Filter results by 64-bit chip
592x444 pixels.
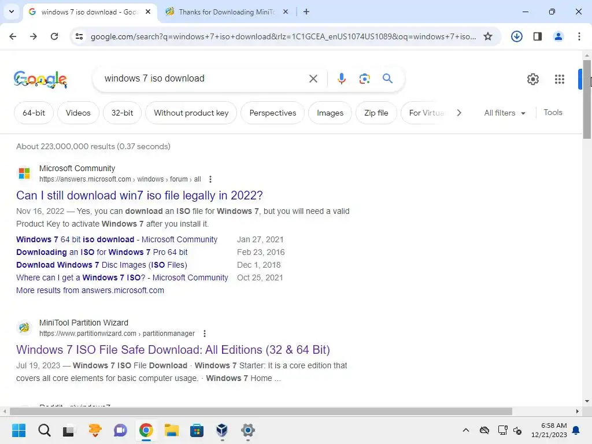pyautogui.click(x=34, y=113)
